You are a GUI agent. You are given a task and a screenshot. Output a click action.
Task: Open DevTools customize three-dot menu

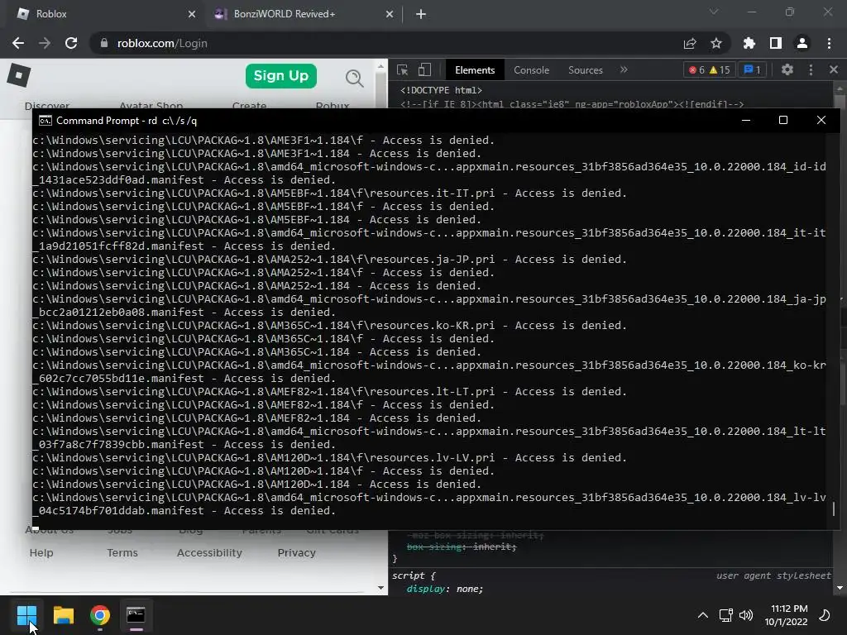pyautogui.click(x=811, y=69)
